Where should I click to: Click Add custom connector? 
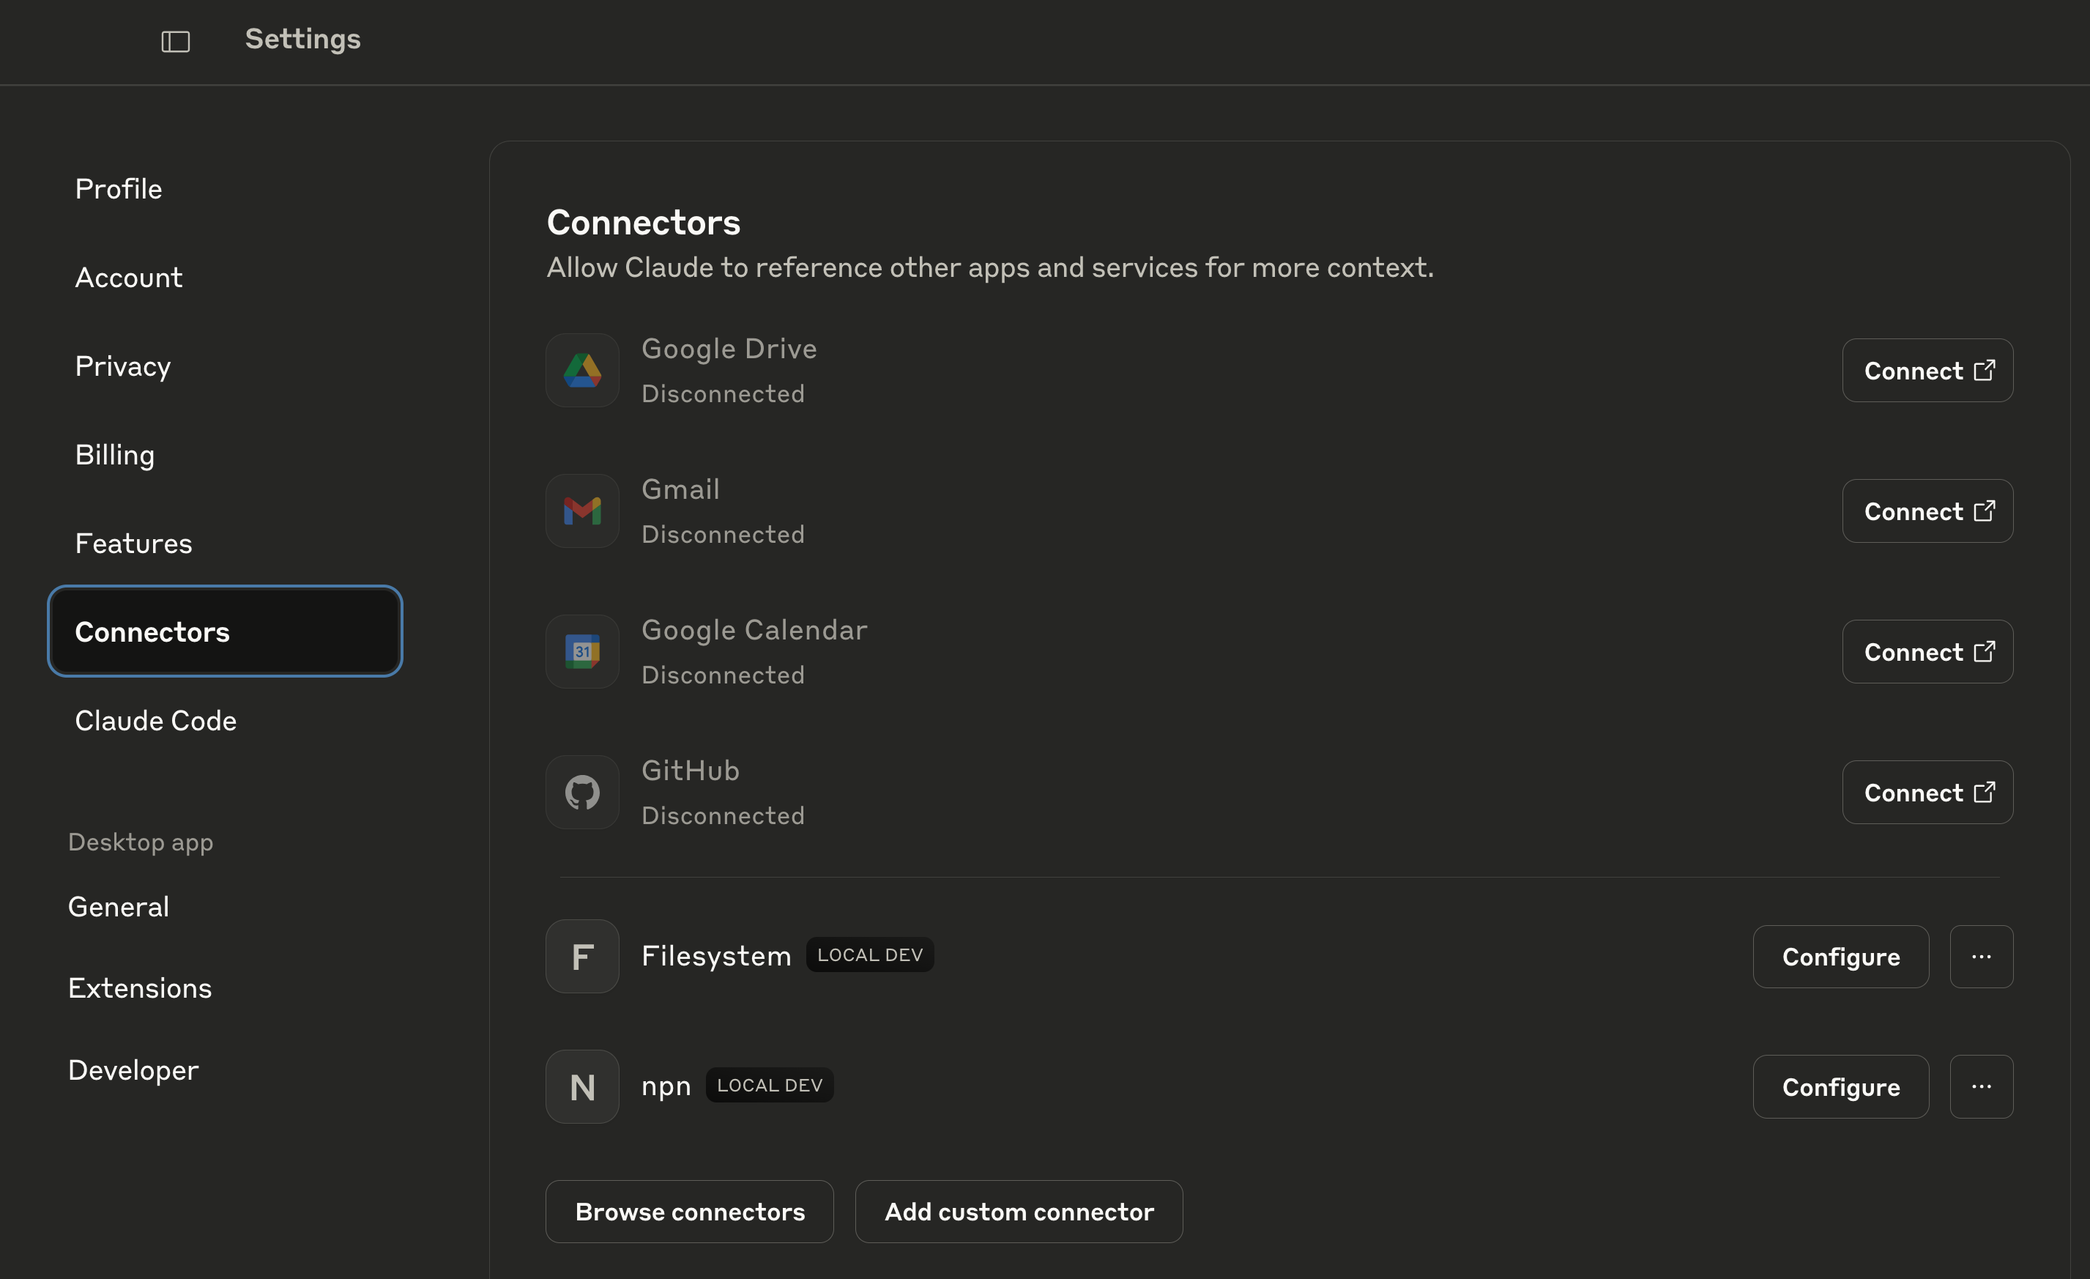pyautogui.click(x=1019, y=1211)
